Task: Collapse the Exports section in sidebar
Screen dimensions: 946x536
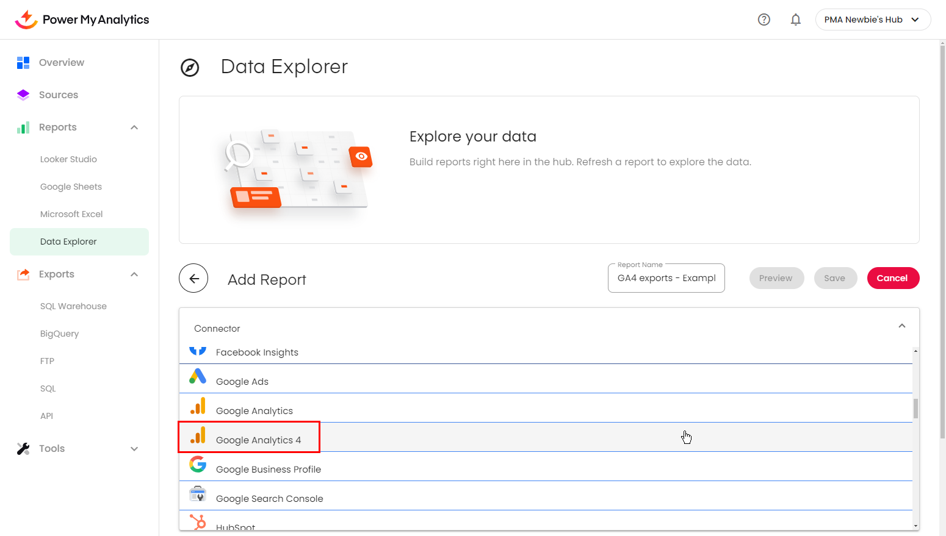Action: pos(134,274)
